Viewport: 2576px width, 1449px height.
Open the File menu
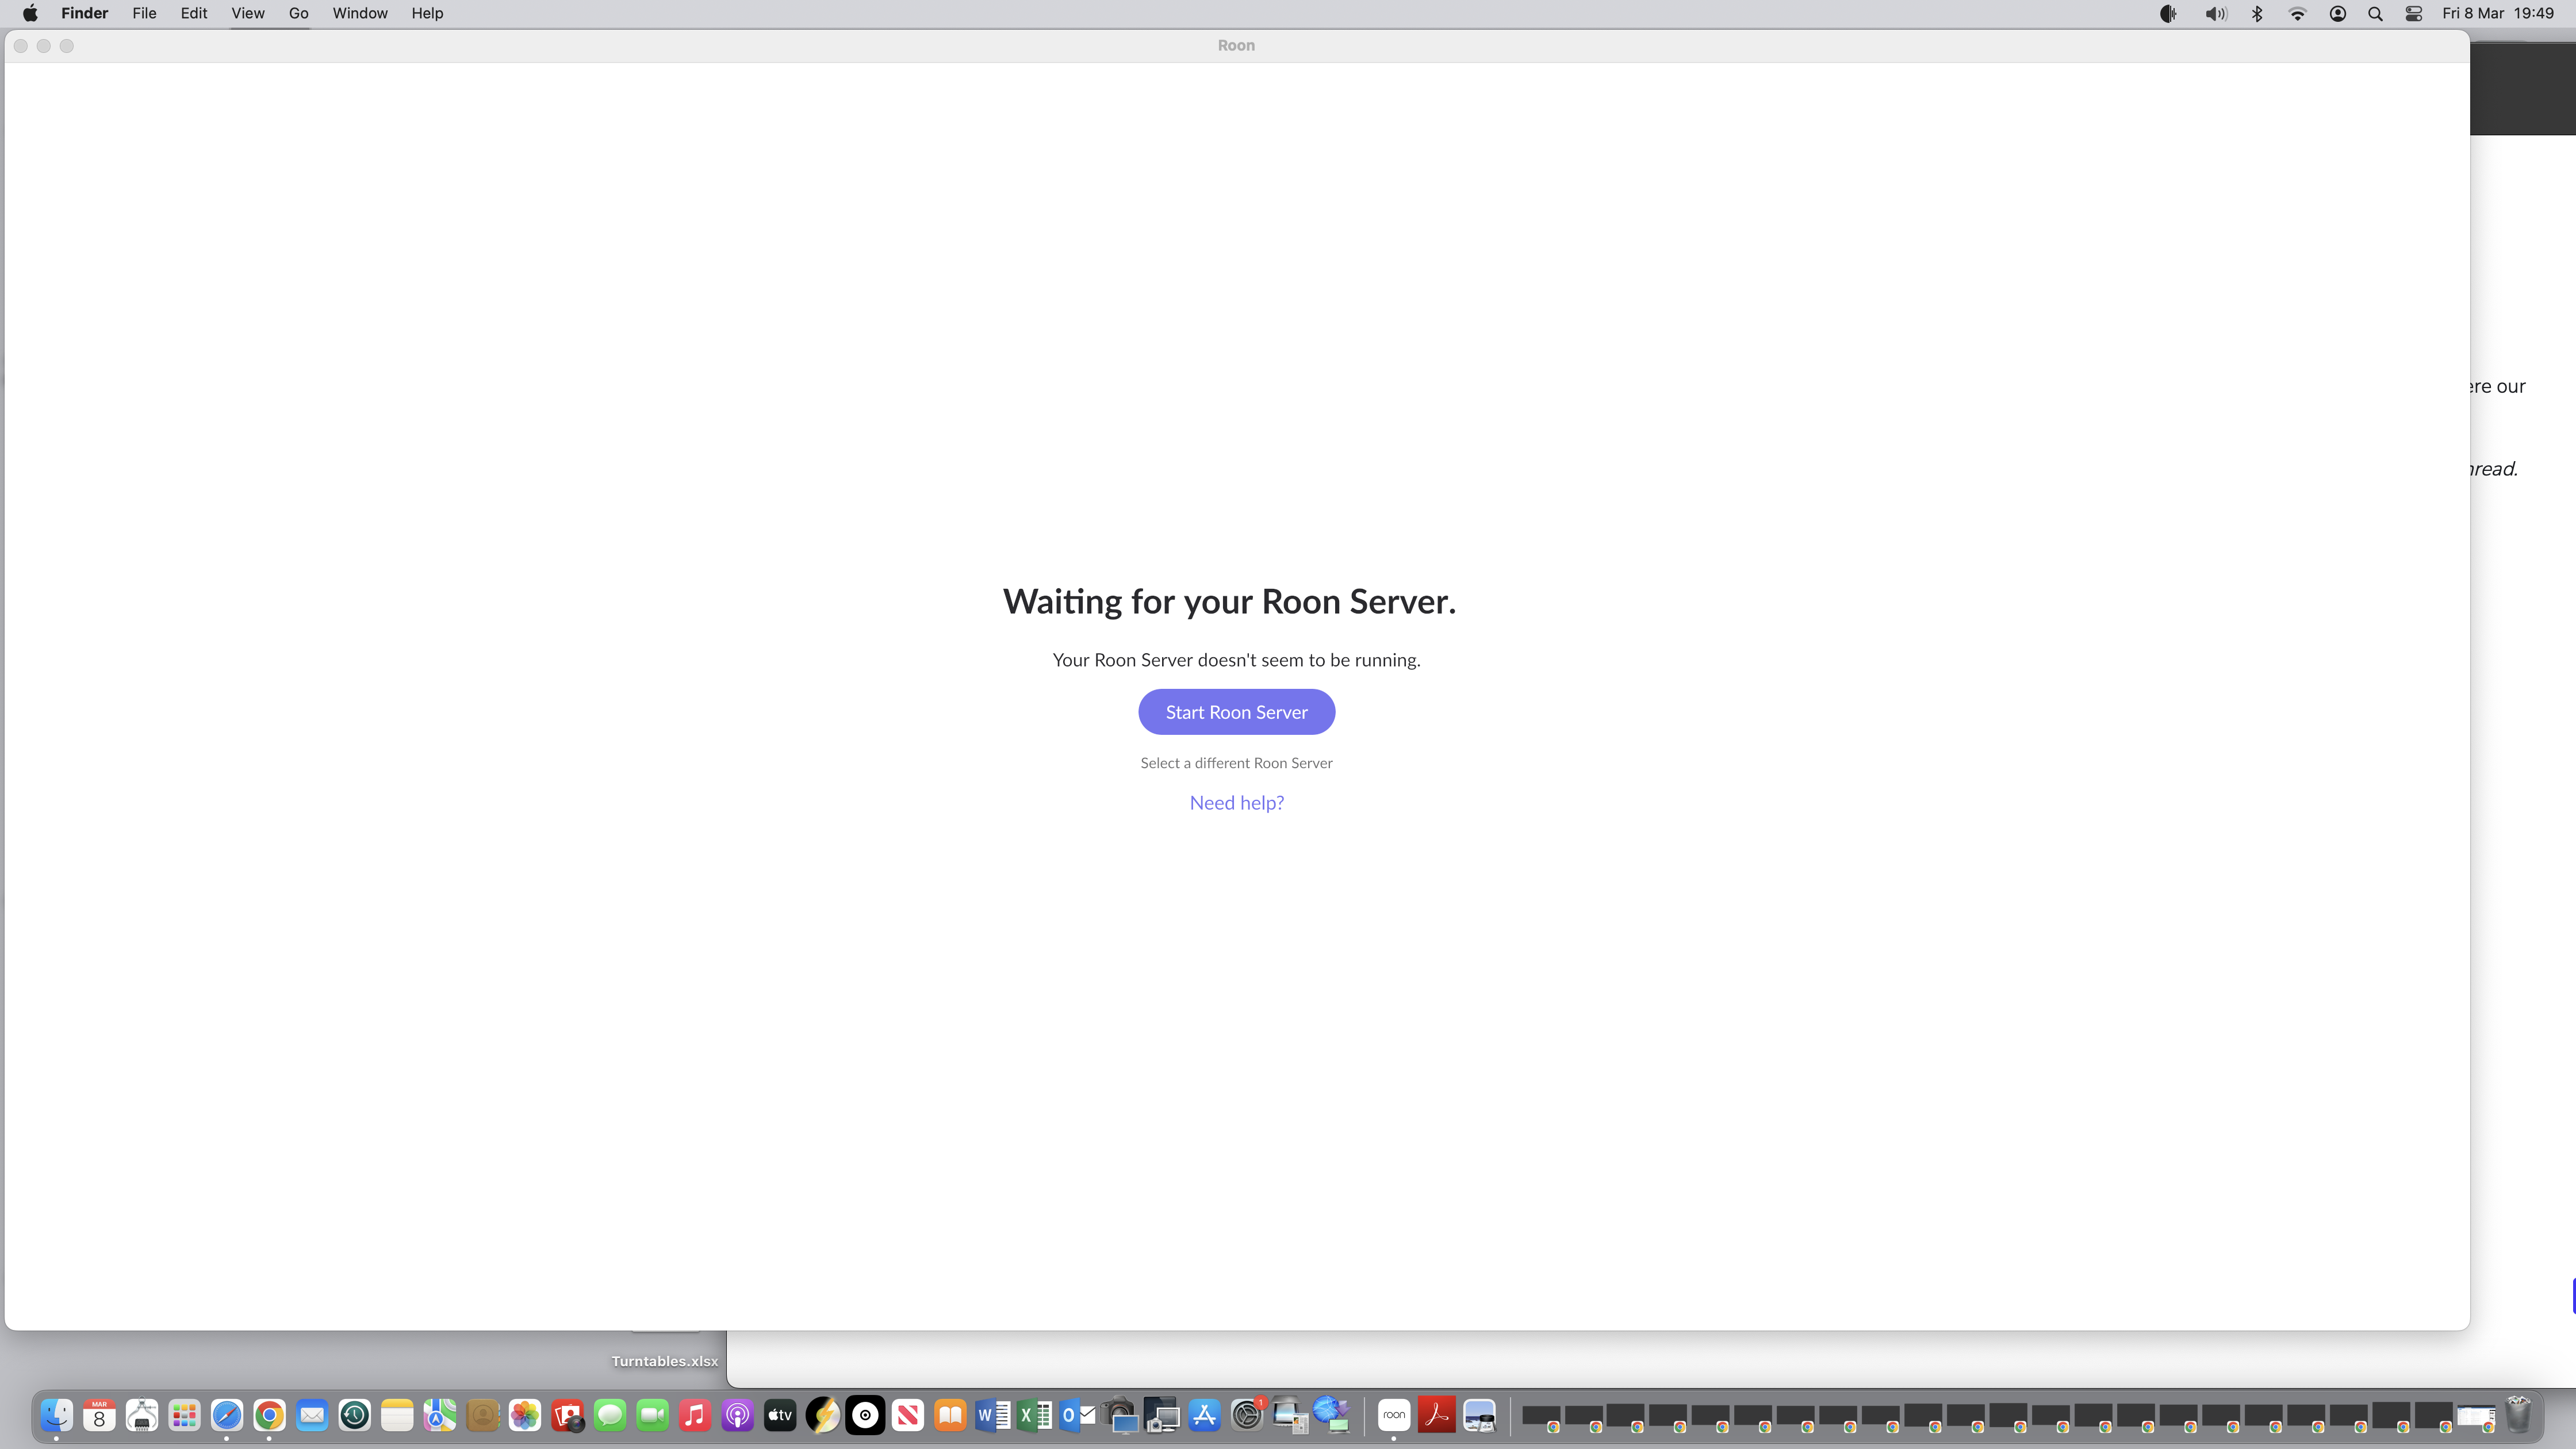pyautogui.click(x=144, y=13)
